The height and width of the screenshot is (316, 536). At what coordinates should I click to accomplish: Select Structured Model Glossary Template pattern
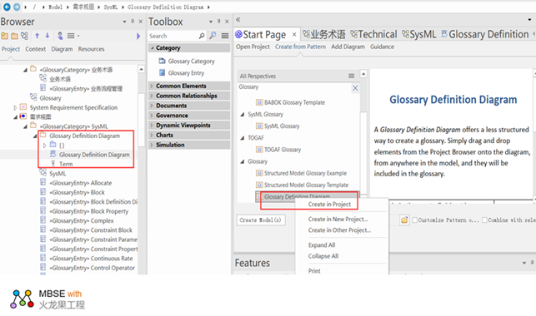click(x=303, y=185)
